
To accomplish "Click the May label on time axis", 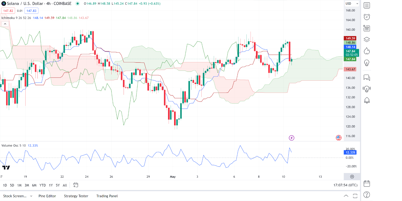I will 173,177.
